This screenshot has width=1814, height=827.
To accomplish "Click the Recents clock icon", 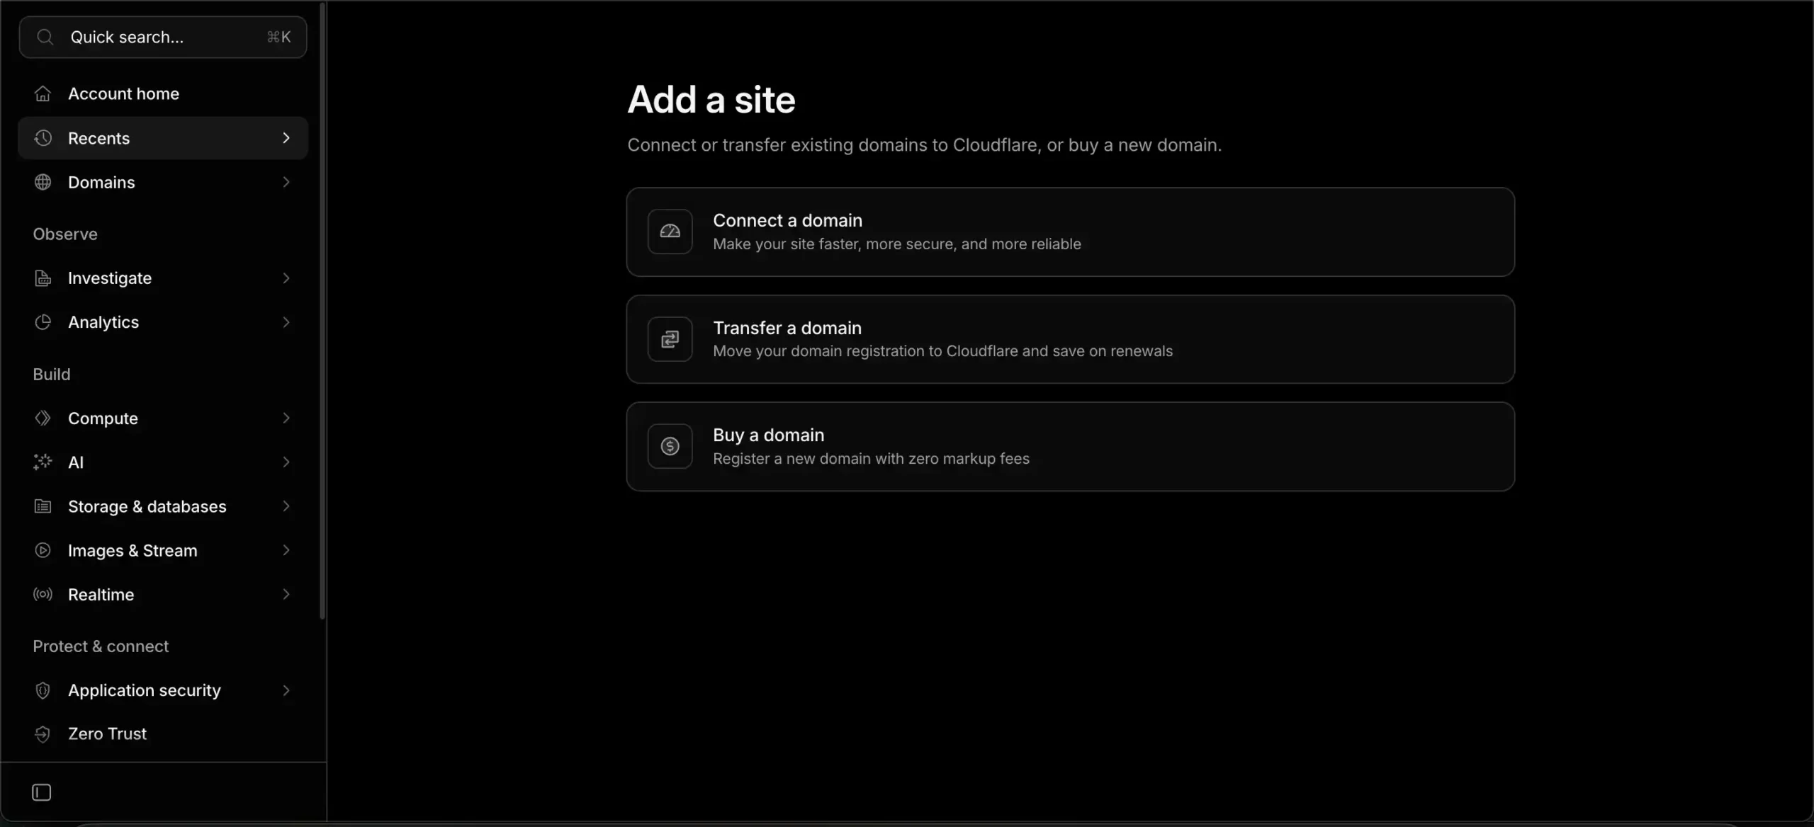I will coord(43,138).
